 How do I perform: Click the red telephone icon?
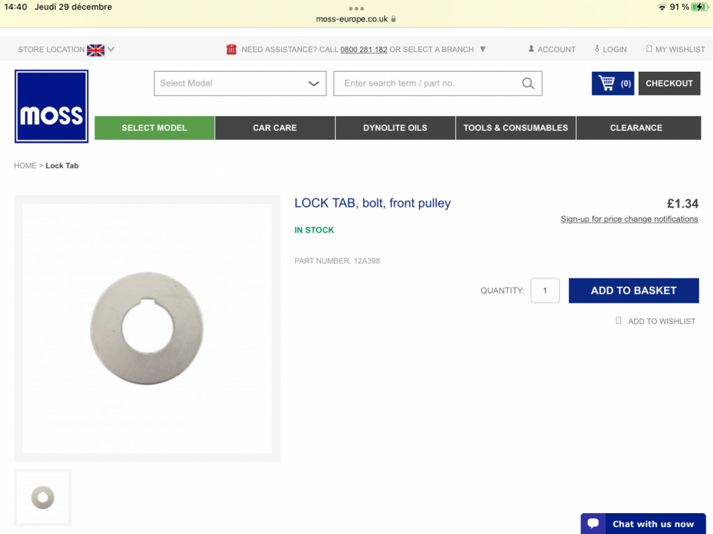coord(231,49)
